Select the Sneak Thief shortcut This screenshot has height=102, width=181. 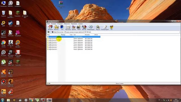(11, 63)
